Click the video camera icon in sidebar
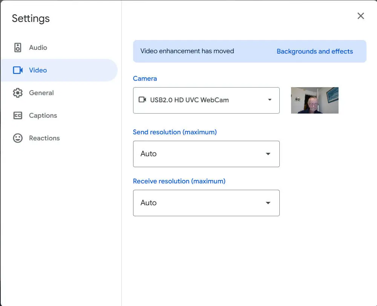 18,70
